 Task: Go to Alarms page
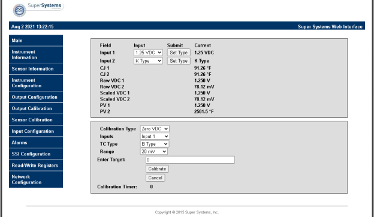click(x=36, y=142)
